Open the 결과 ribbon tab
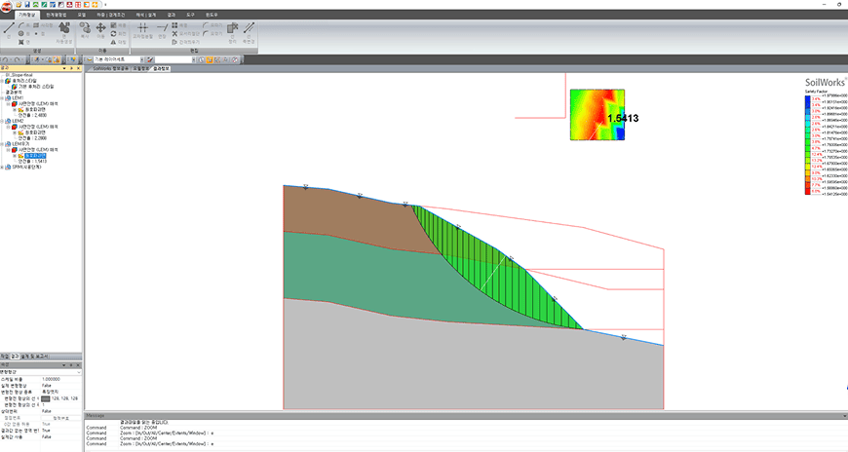The image size is (848, 452). [172, 16]
